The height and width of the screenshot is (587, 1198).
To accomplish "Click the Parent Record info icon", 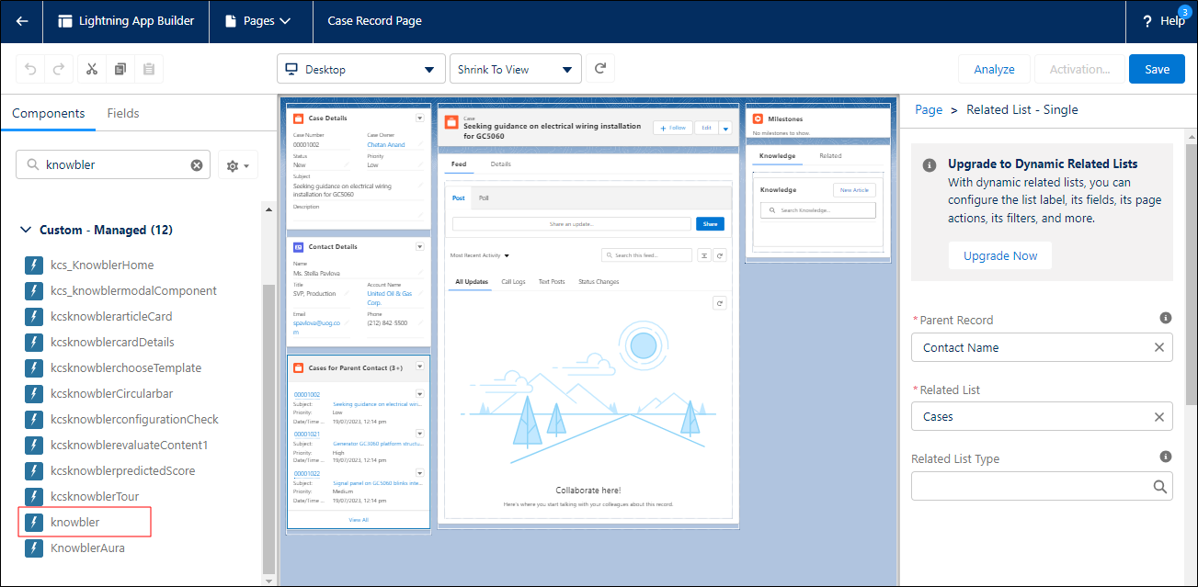I will (x=1165, y=318).
